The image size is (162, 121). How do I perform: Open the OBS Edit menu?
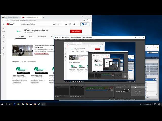point(62,40)
